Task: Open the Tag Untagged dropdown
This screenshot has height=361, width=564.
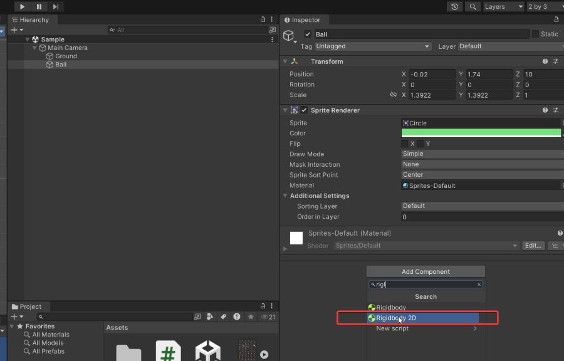Action: coord(373,46)
